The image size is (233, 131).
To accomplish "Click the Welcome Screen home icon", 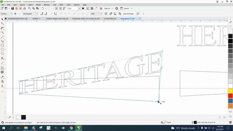I will point(6,19).
